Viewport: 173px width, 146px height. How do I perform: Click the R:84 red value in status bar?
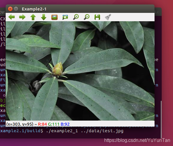[x=42, y=124]
